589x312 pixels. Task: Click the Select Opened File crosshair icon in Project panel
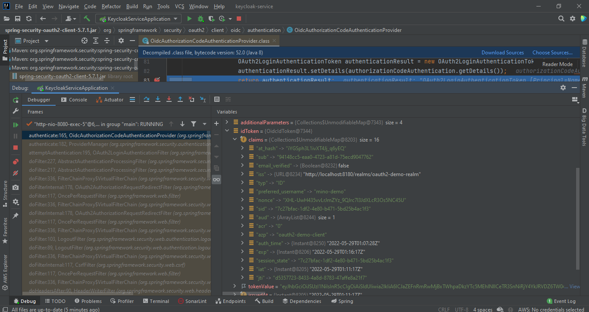(85, 41)
